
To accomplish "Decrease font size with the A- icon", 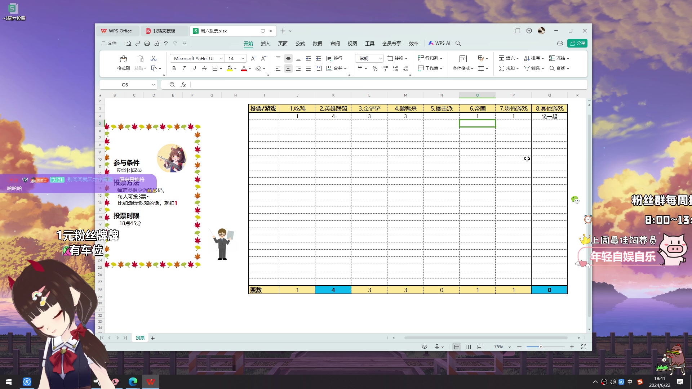I will coord(263,58).
